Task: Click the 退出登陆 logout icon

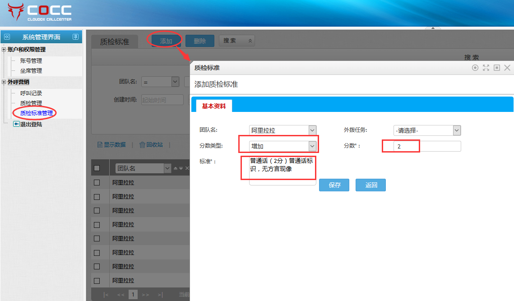Action: tap(16, 124)
